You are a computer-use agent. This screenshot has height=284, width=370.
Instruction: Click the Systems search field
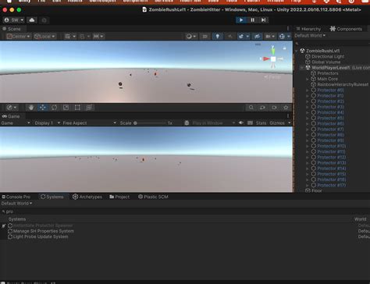point(185,211)
